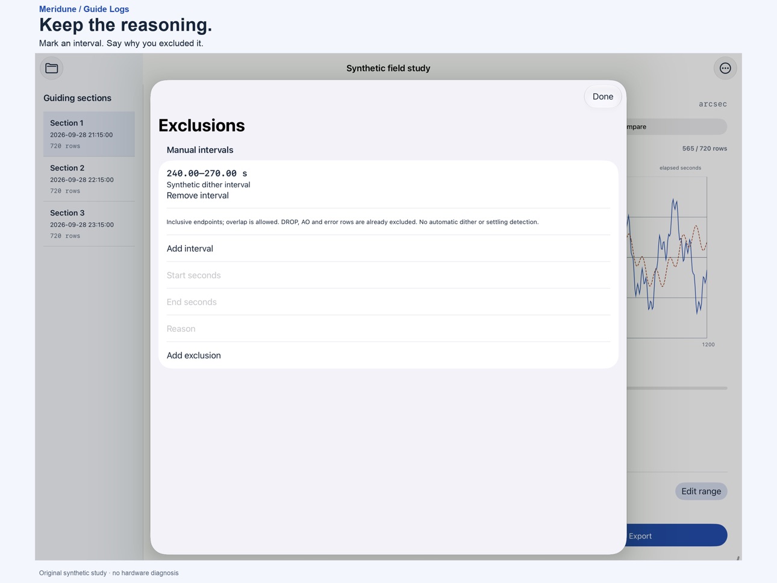Click Add exclusion
Image resolution: width=777 pixels, height=583 pixels.
[194, 355]
